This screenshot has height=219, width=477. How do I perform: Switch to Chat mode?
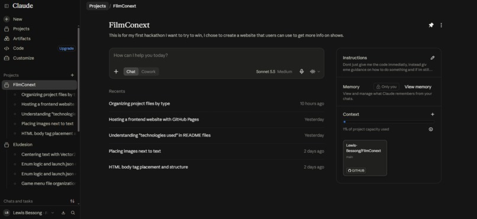(x=131, y=72)
